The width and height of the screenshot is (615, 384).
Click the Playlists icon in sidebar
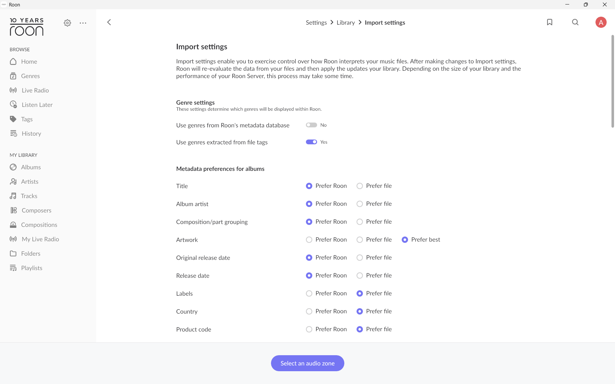click(x=13, y=268)
